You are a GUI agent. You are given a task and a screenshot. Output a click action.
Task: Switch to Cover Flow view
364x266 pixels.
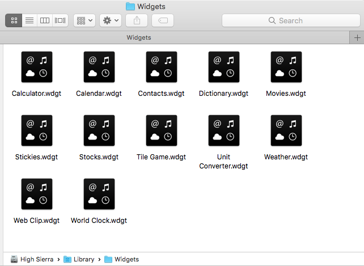[60, 20]
